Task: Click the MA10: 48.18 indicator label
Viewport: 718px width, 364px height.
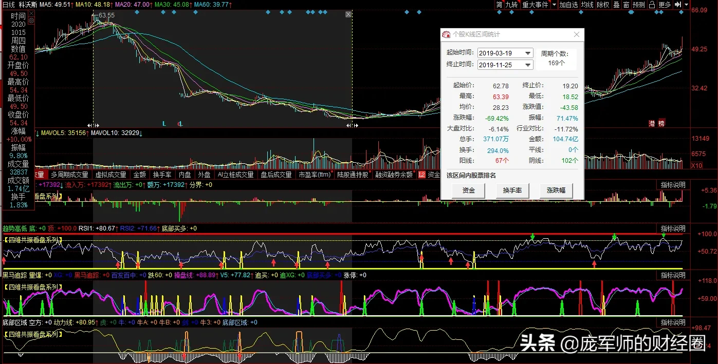Action: (x=94, y=5)
